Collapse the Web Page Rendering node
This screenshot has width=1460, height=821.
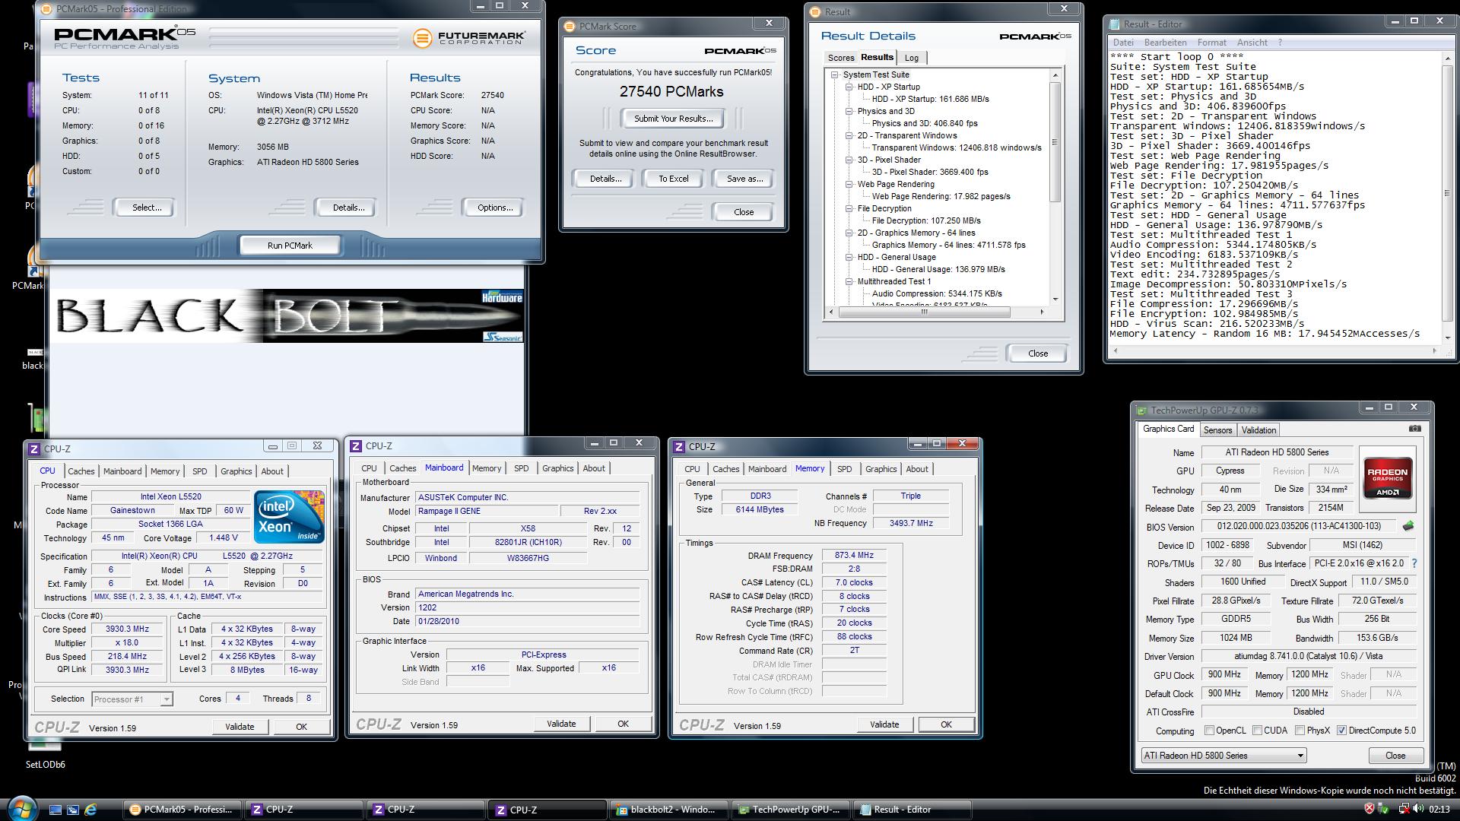pyautogui.click(x=849, y=184)
